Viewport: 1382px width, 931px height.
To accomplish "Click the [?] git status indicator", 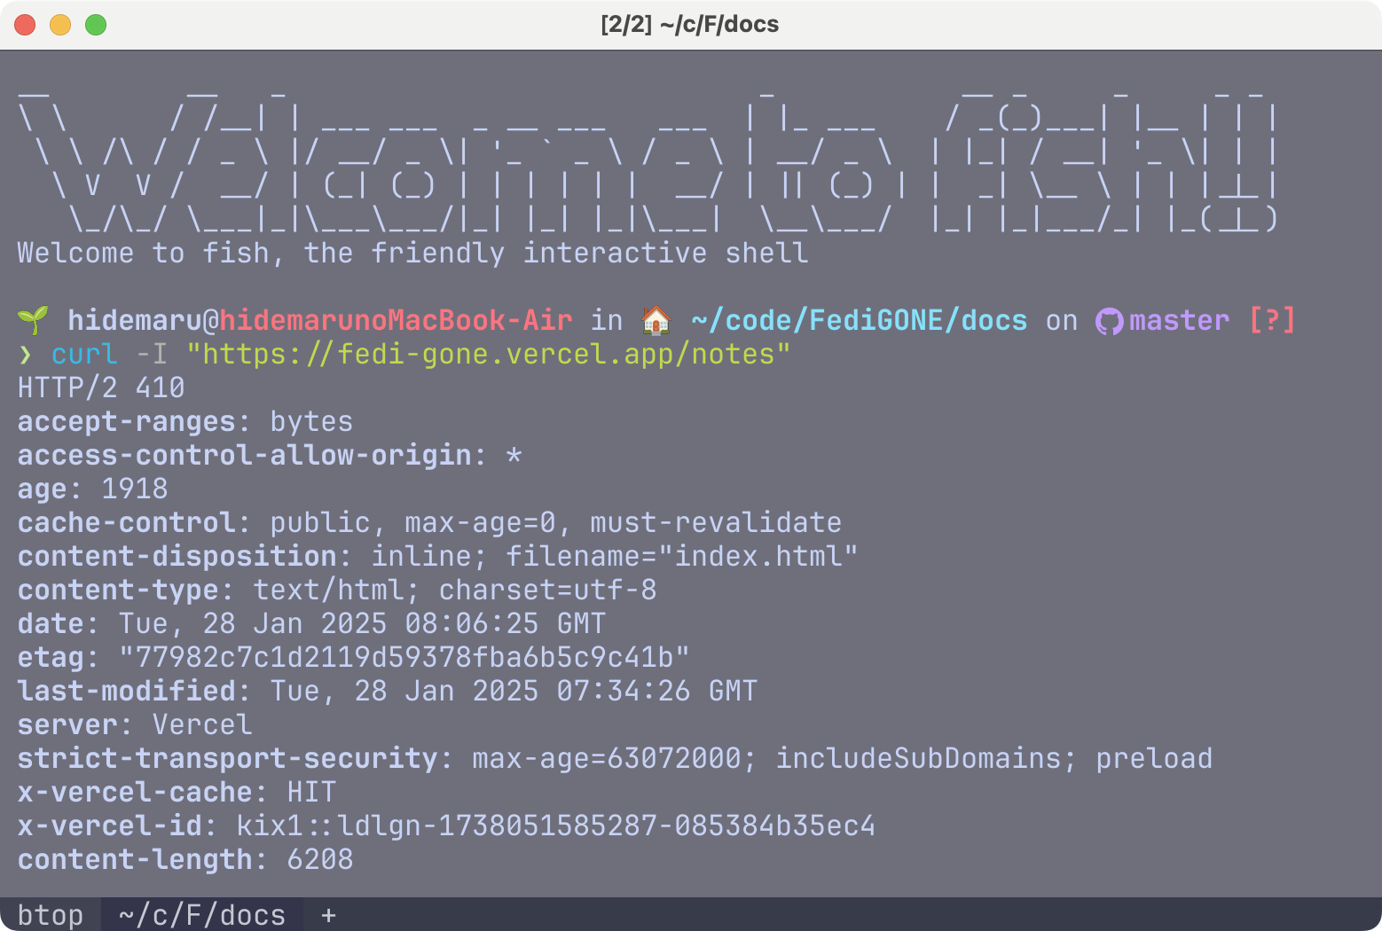I will (1272, 319).
